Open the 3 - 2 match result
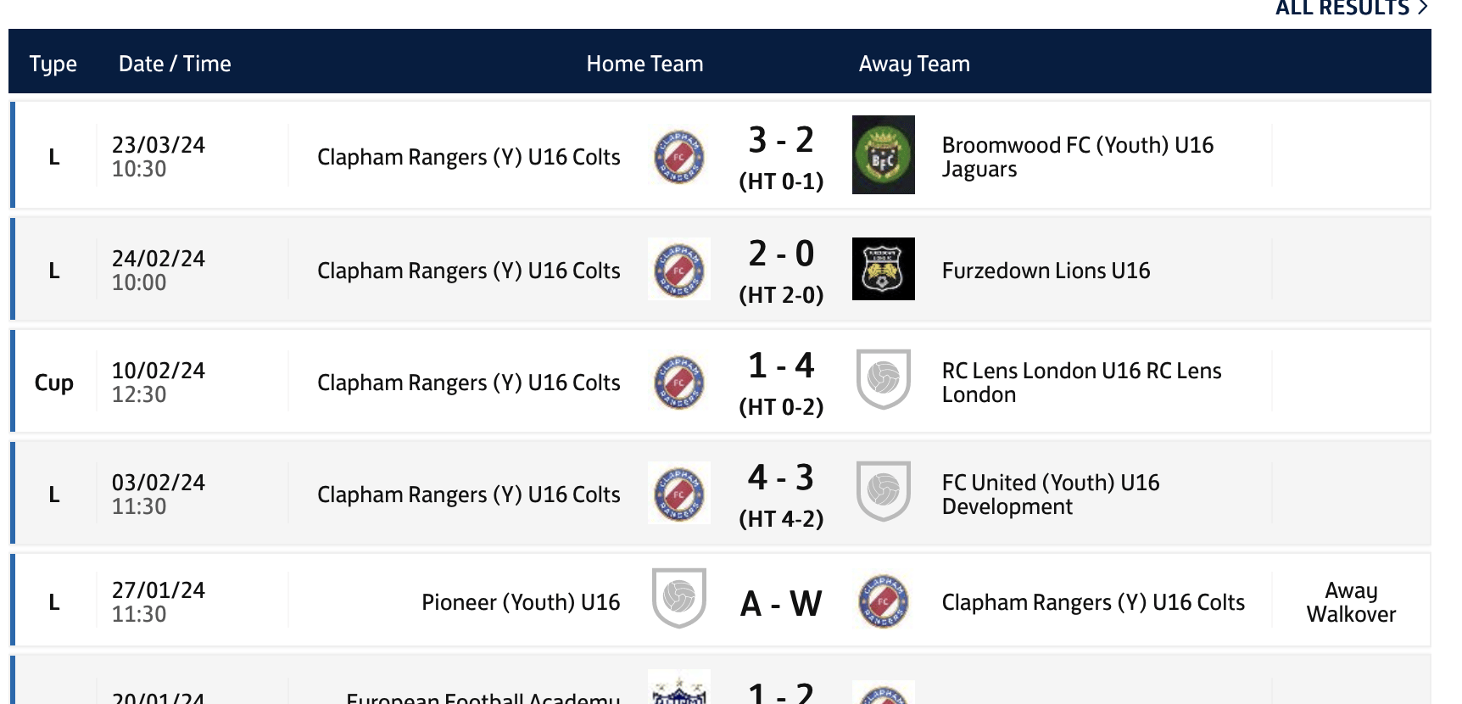This screenshot has width=1462, height=704. [781, 141]
